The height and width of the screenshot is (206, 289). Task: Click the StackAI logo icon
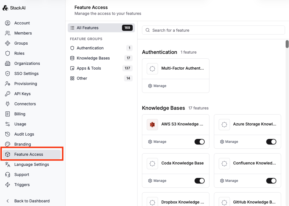(x=5, y=8)
